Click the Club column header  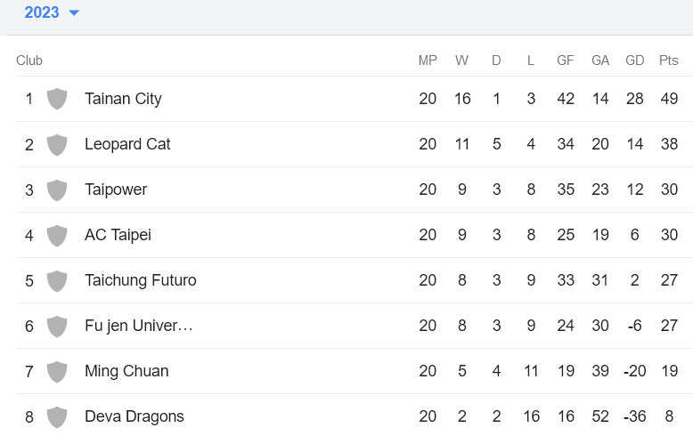coord(29,61)
